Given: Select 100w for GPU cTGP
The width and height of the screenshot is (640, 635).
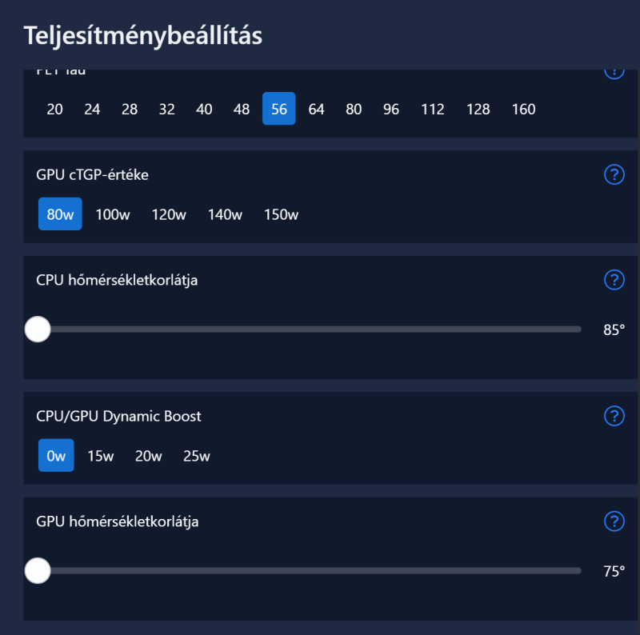Looking at the screenshot, I should click(x=113, y=214).
